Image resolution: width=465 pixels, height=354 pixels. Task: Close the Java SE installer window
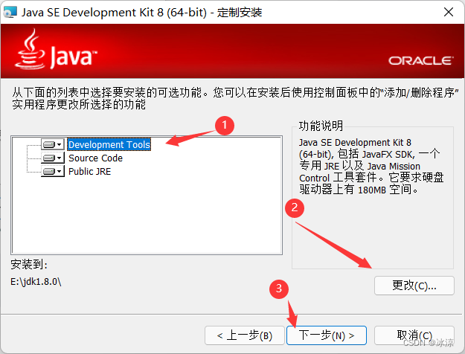[x=449, y=12]
